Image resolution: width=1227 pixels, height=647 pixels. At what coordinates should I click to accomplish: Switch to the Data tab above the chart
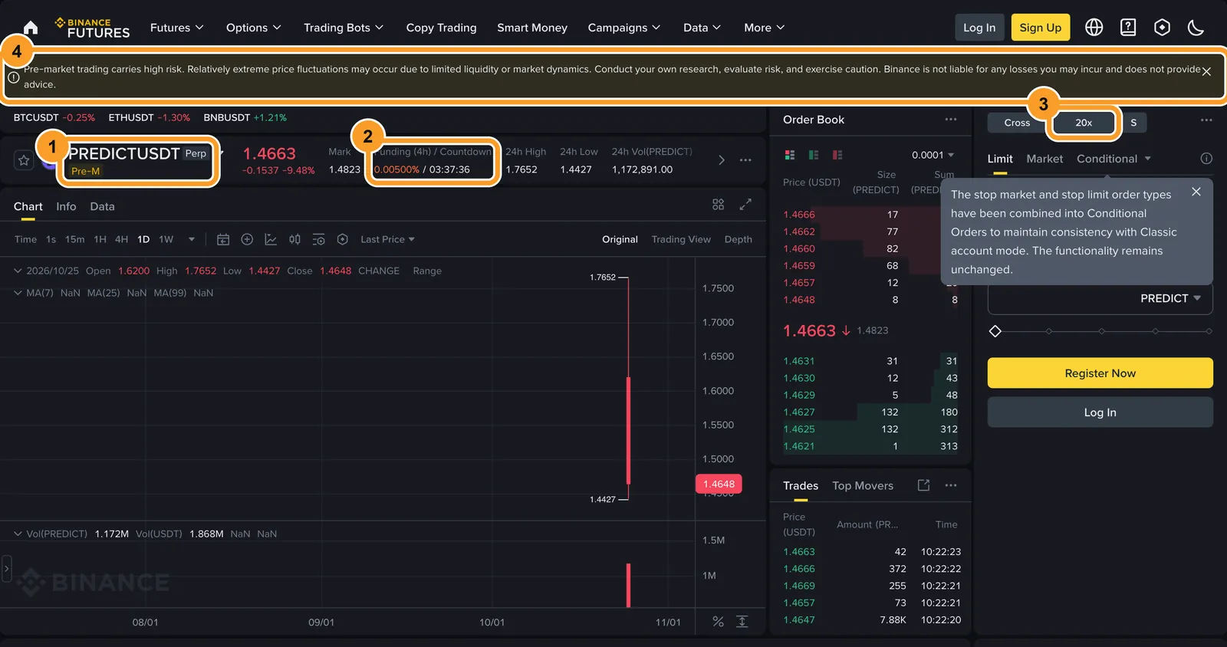pos(102,206)
